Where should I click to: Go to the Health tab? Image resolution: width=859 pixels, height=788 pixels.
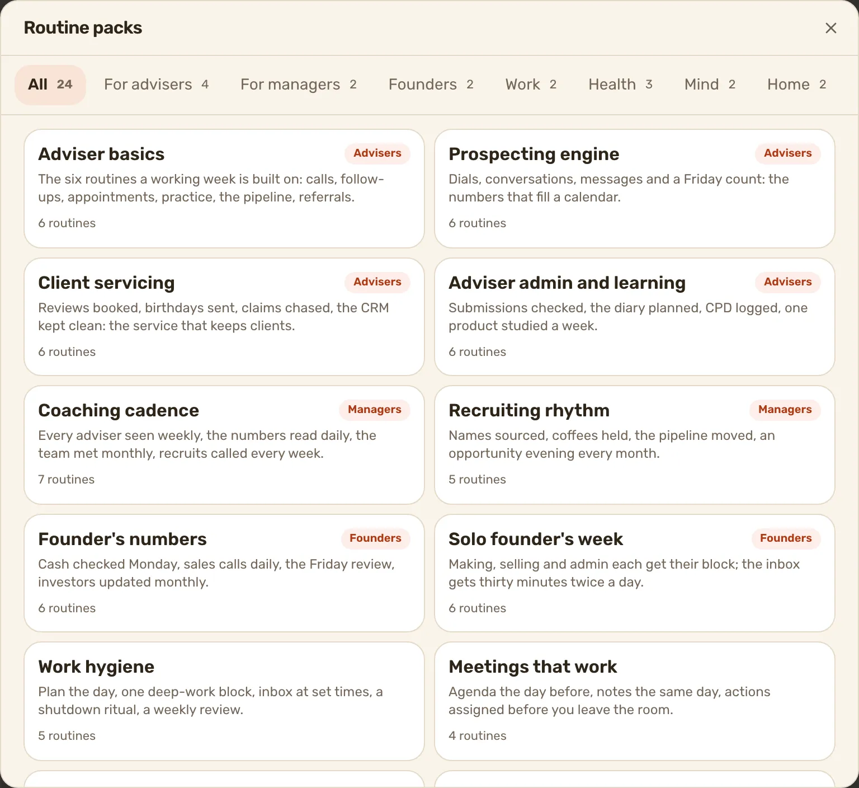click(621, 85)
